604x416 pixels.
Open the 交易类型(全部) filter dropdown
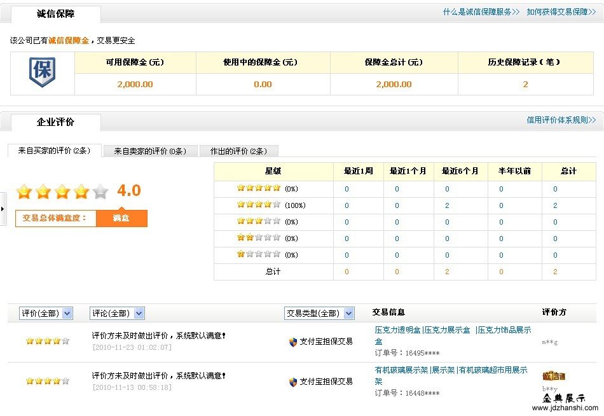319,313
